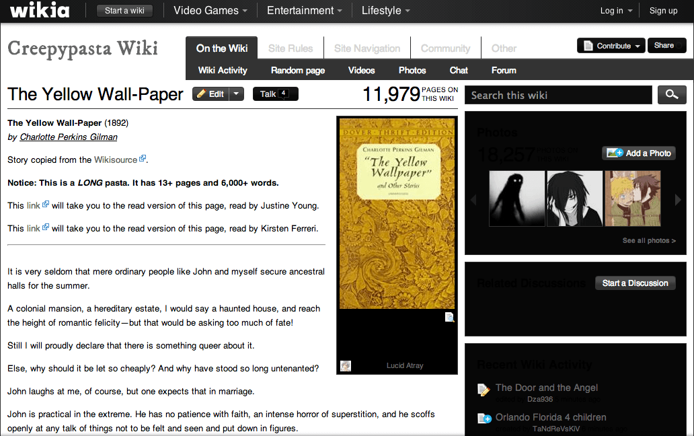Select the Site Rules tab
Screen dimensions: 694x436
point(291,48)
